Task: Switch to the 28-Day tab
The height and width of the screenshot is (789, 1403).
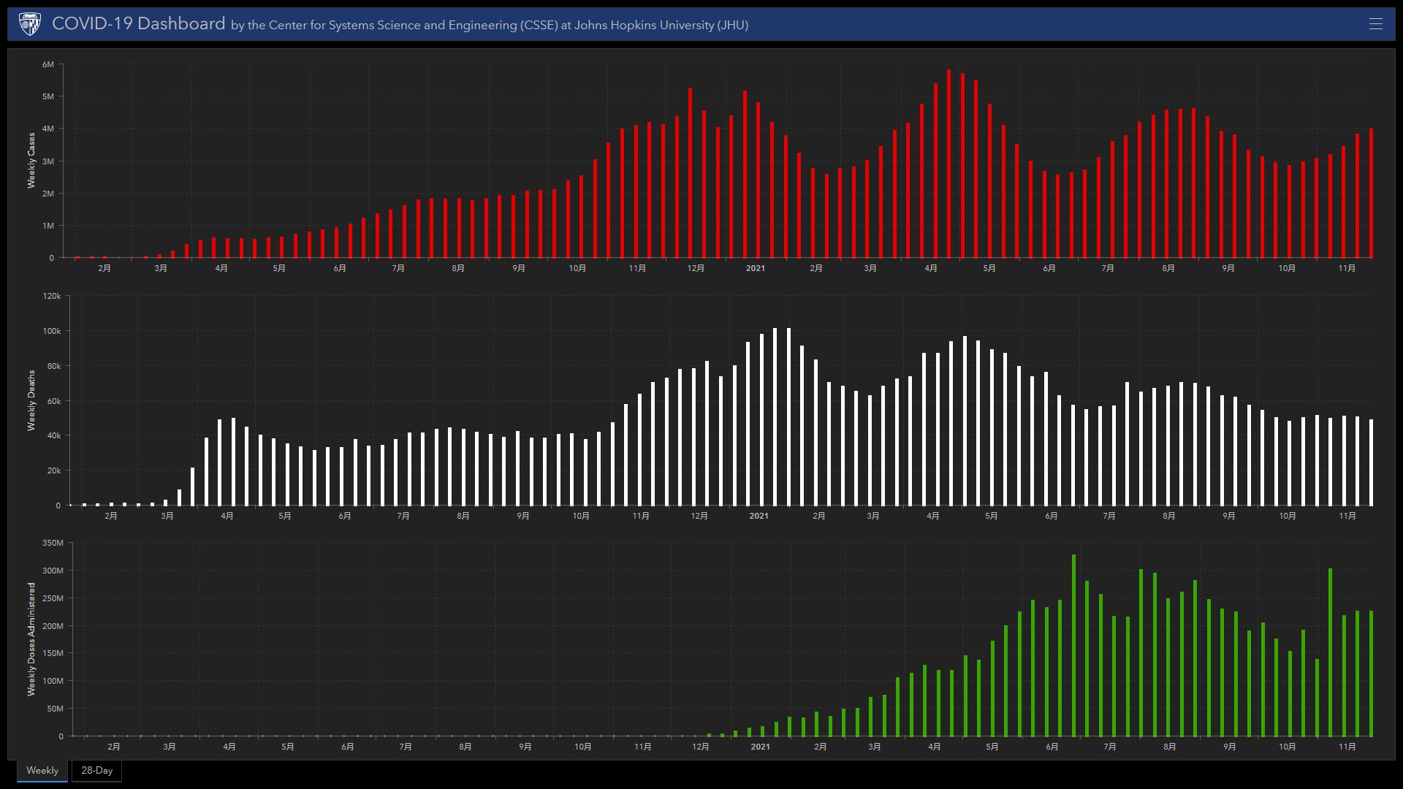Action: (96, 771)
